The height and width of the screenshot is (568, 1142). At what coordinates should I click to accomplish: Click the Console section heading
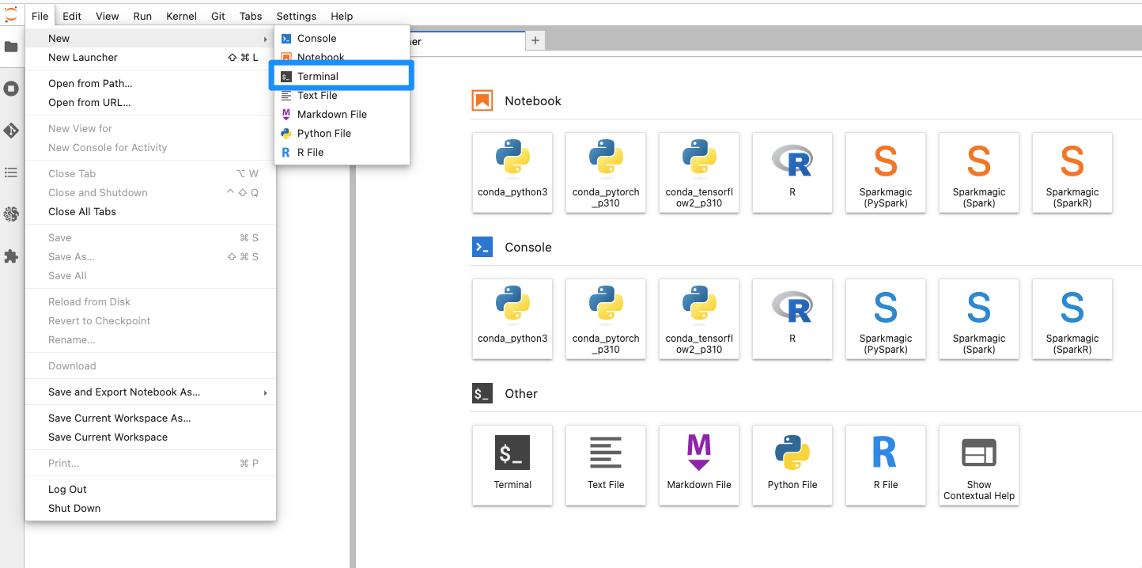528,247
